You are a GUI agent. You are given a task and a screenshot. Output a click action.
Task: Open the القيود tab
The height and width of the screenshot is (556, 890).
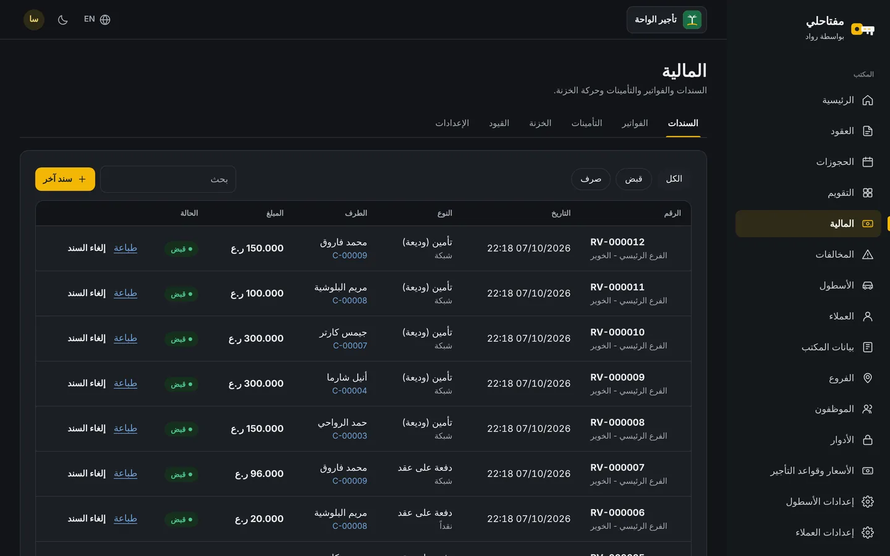pos(499,124)
